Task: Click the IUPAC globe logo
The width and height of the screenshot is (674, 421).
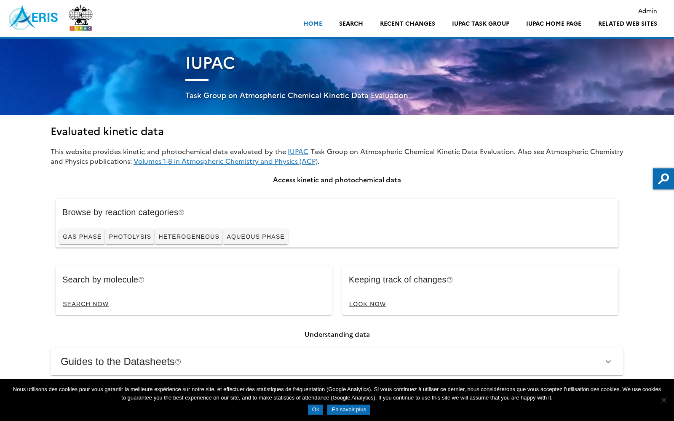Action: pyautogui.click(x=80, y=18)
